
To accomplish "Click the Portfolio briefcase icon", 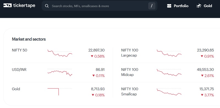I will click(x=169, y=6).
